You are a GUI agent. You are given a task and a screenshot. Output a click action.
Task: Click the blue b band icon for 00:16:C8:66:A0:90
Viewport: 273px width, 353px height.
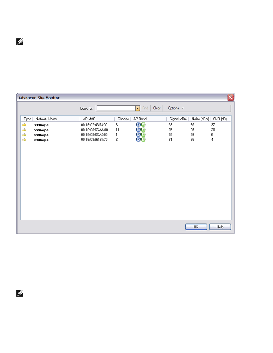point(139,135)
